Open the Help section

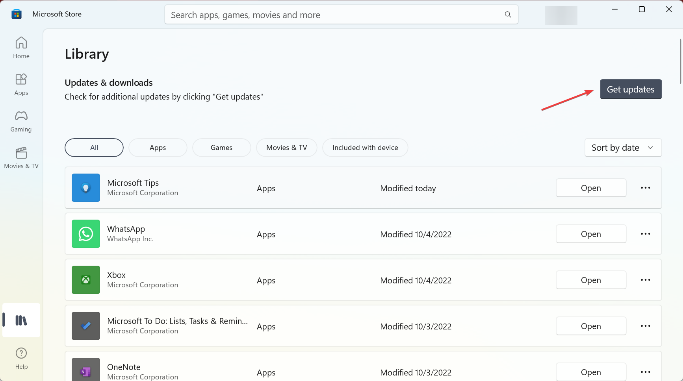click(21, 358)
